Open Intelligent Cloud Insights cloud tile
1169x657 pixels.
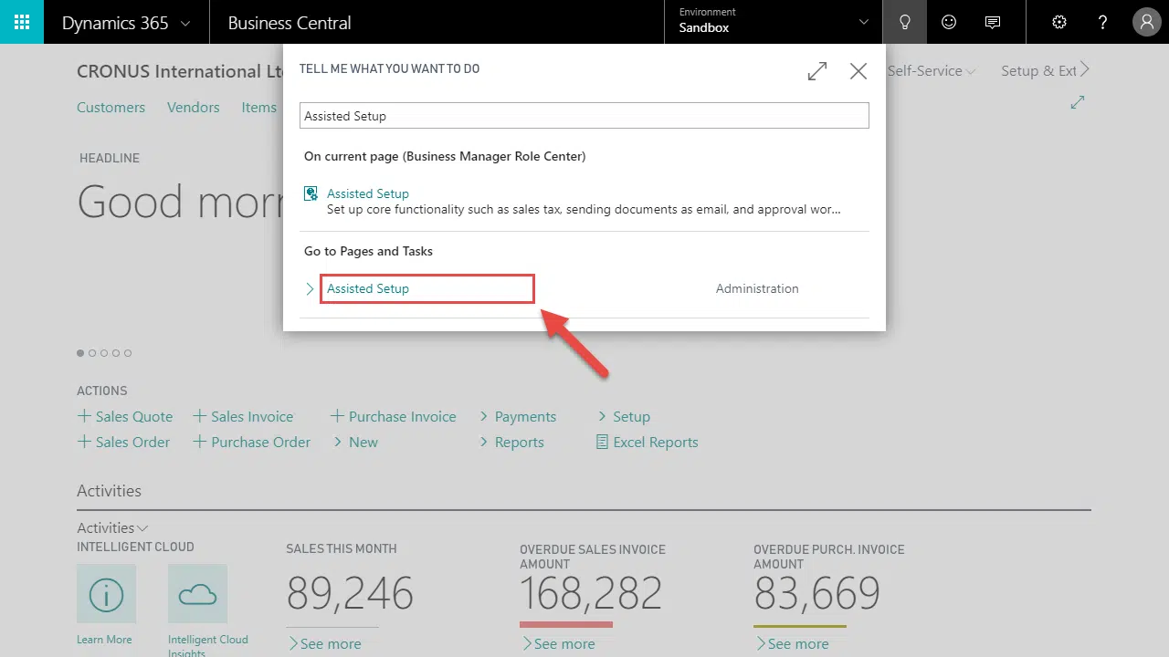(197, 593)
